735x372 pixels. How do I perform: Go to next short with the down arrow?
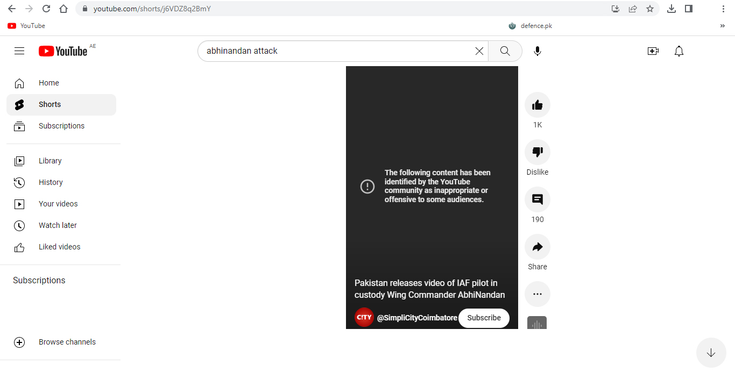click(711, 353)
